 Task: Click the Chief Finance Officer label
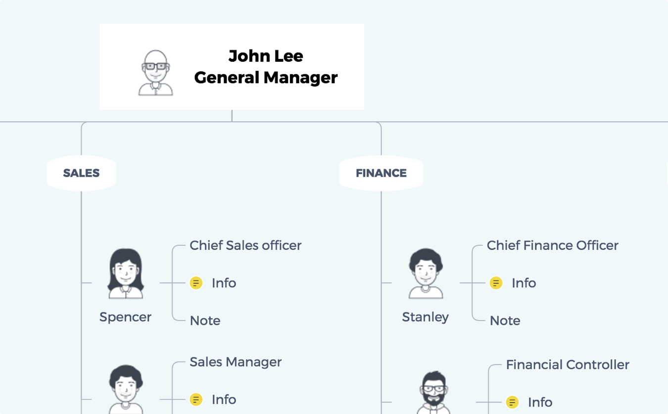tap(552, 245)
